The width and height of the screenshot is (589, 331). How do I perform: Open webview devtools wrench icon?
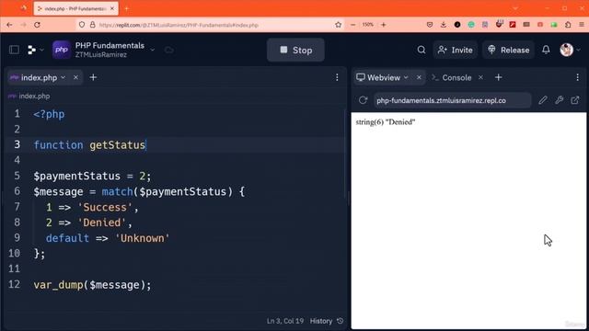(559, 100)
